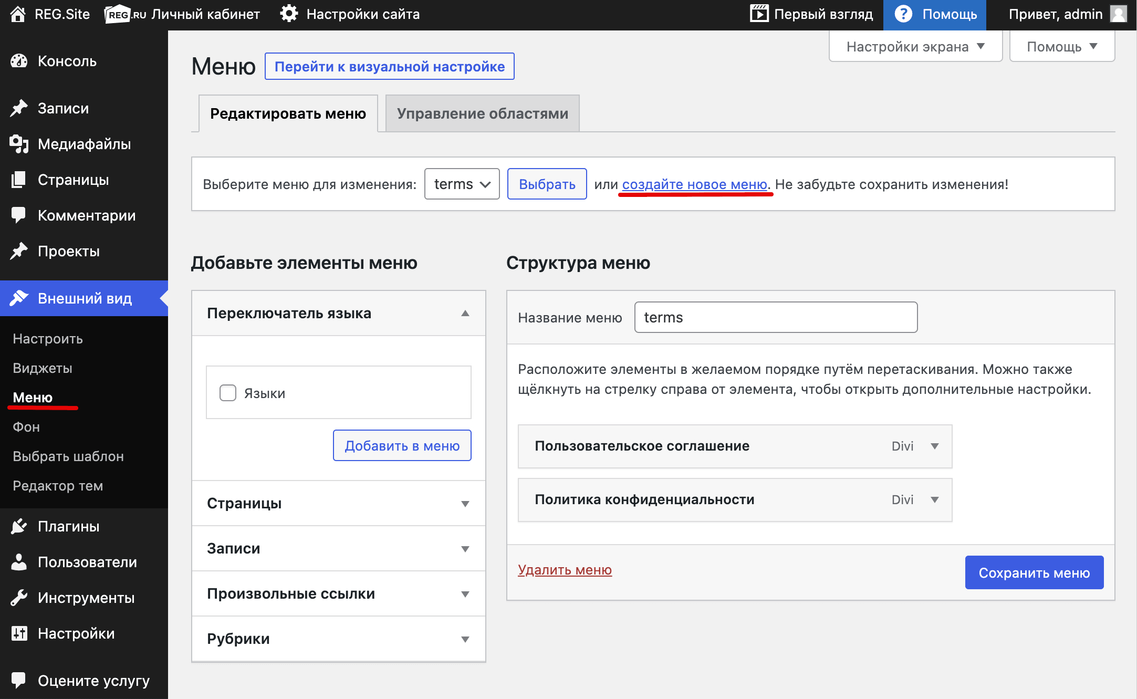The width and height of the screenshot is (1137, 699).
Task: Collapse the Переключатель языка section
Action: 339,314
